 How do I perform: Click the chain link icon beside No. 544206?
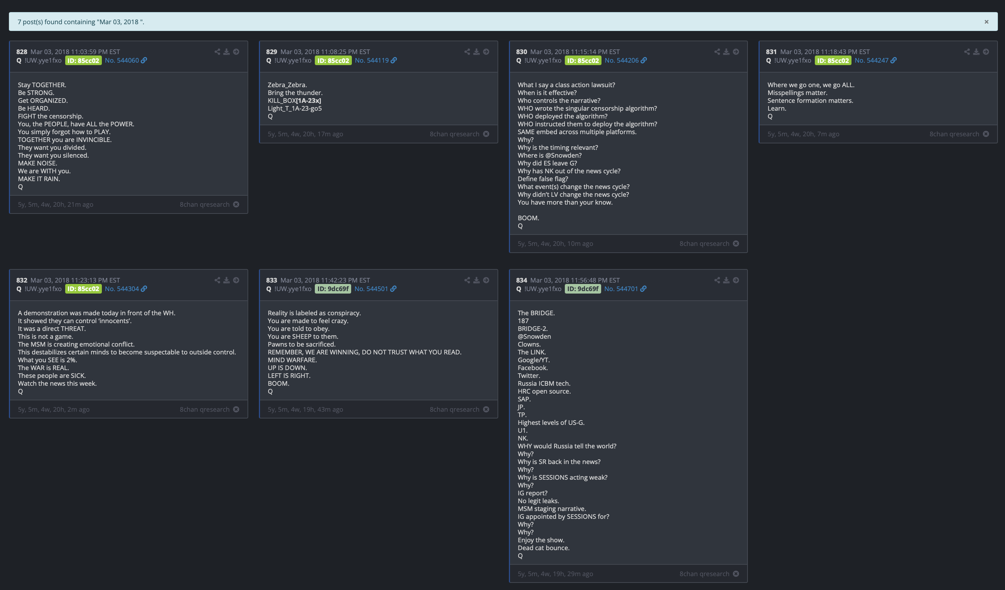click(x=644, y=60)
